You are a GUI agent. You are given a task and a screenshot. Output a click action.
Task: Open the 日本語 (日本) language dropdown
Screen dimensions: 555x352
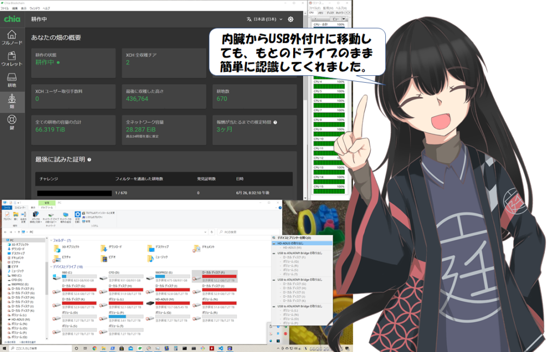[264, 19]
